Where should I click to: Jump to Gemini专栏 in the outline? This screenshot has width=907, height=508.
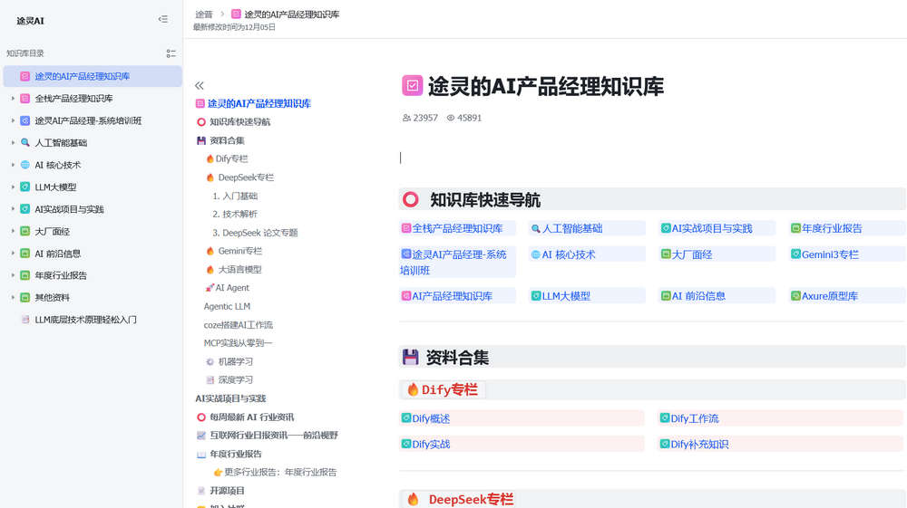[x=240, y=251]
